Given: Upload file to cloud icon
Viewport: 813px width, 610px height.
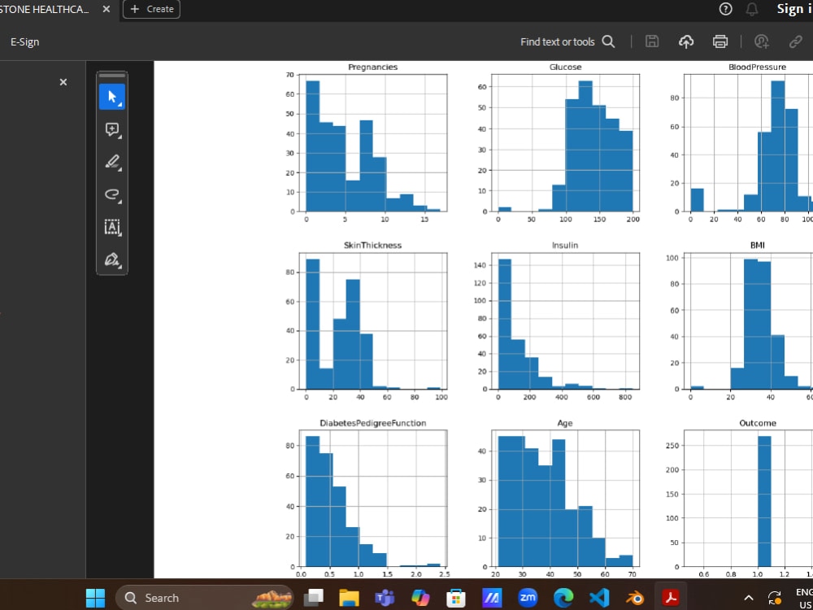Looking at the screenshot, I should (686, 42).
